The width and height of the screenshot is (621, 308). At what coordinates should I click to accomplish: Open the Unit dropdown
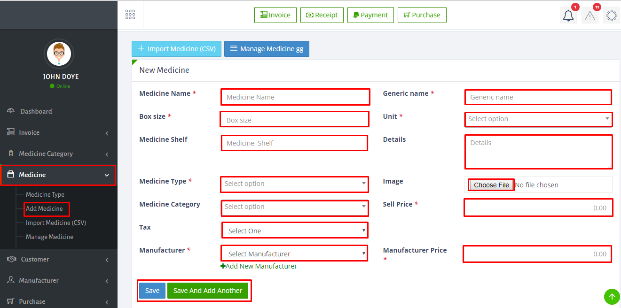538,119
